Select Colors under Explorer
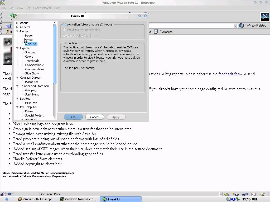This screenshot has width=270, height=202. point(29,57)
